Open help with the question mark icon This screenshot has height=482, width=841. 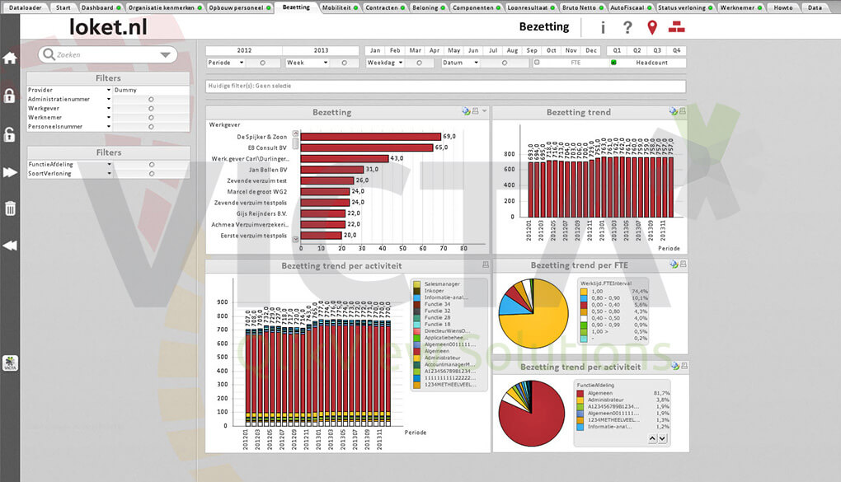(627, 27)
